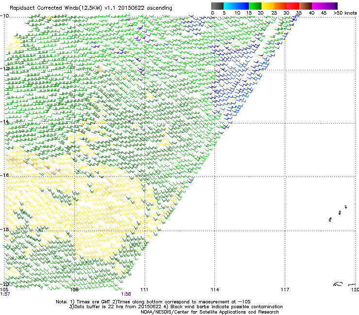
Task: Click the '>50 knots' legend label
Action: pyautogui.click(x=345, y=13)
